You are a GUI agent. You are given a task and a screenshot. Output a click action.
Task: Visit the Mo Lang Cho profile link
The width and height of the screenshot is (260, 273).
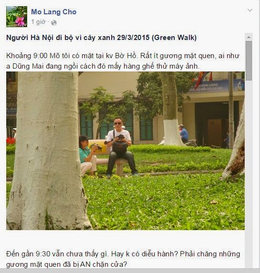point(54,12)
